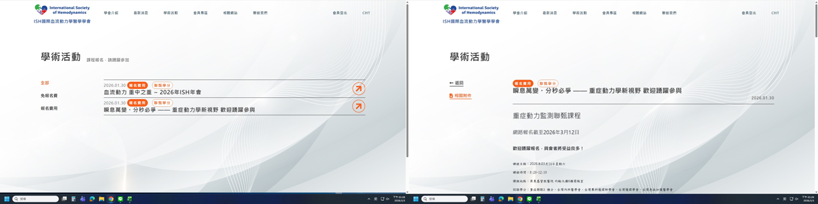
Task: Open File Explorer in right taskbar
Action: click(x=510, y=199)
